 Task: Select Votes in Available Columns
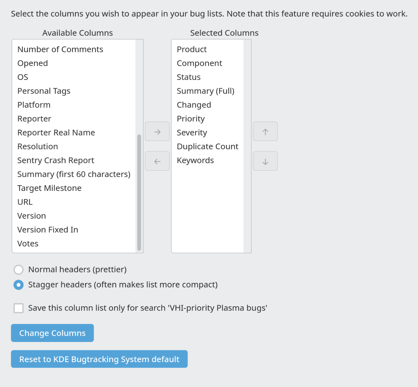click(x=28, y=244)
